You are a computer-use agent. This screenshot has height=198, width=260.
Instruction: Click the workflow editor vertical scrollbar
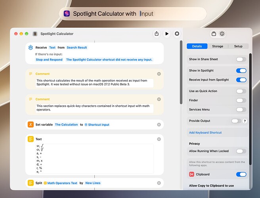tap(181, 72)
